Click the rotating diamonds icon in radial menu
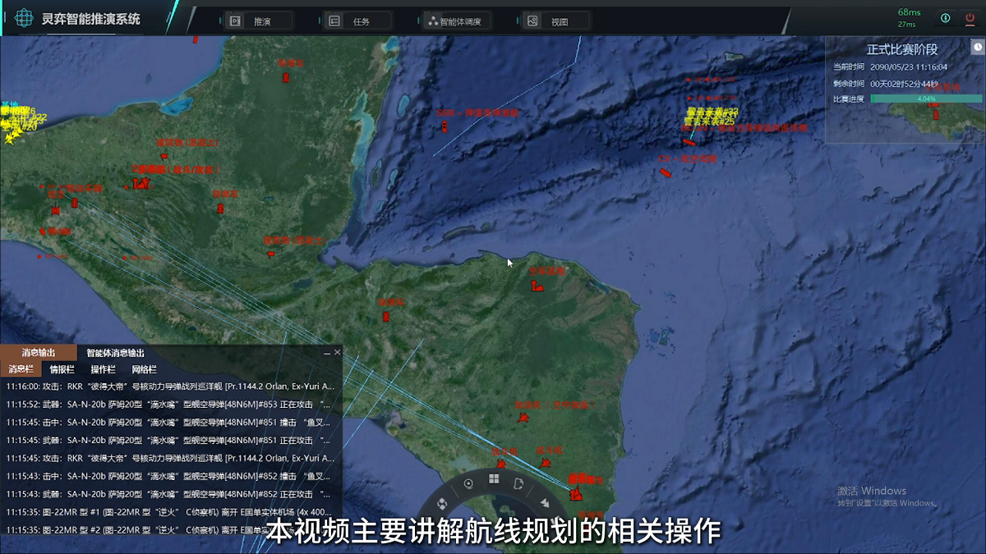The height and width of the screenshot is (554, 986). 442,502
